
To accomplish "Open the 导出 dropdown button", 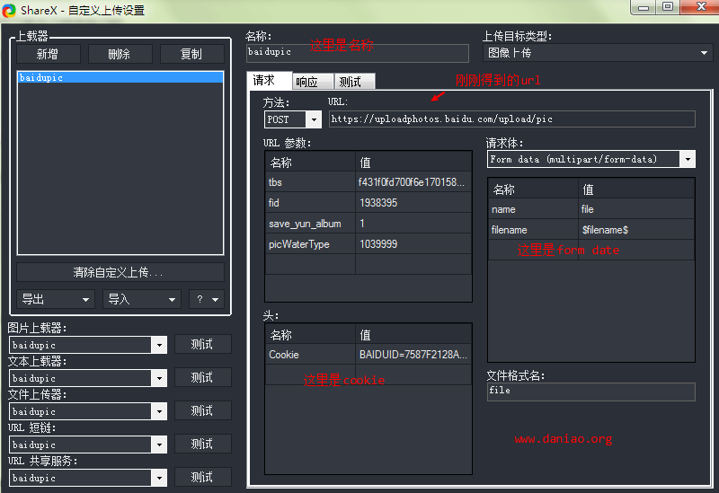I will 56,299.
